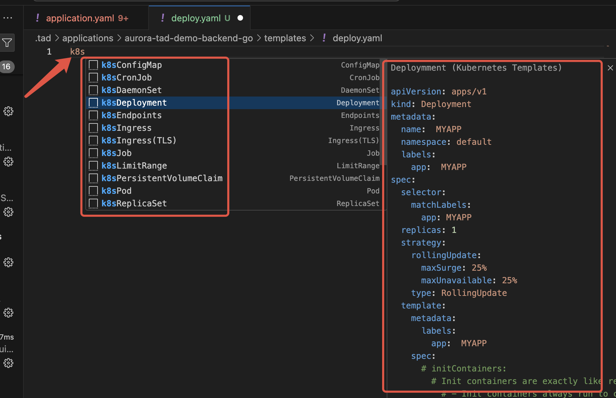The height and width of the screenshot is (398, 616).
Task: Click 'apiVersion: apps/v1' preview line
Action: pyautogui.click(x=438, y=92)
